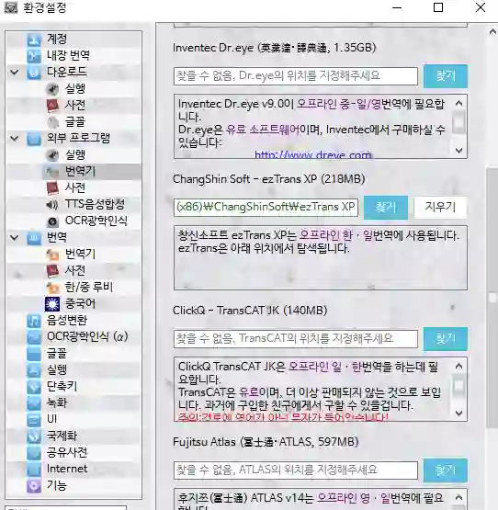Click the main panel scroll-up arrow
The height and width of the screenshot is (510, 498).
[492, 32]
